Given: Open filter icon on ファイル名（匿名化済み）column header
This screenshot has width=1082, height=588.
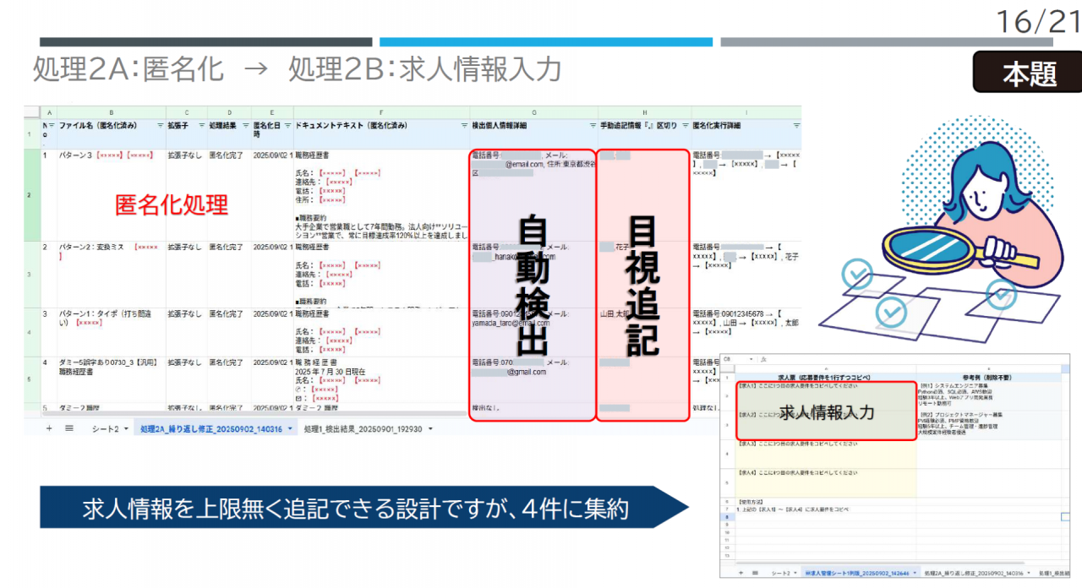Looking at the screenshot, I should [x=161, y=125].
